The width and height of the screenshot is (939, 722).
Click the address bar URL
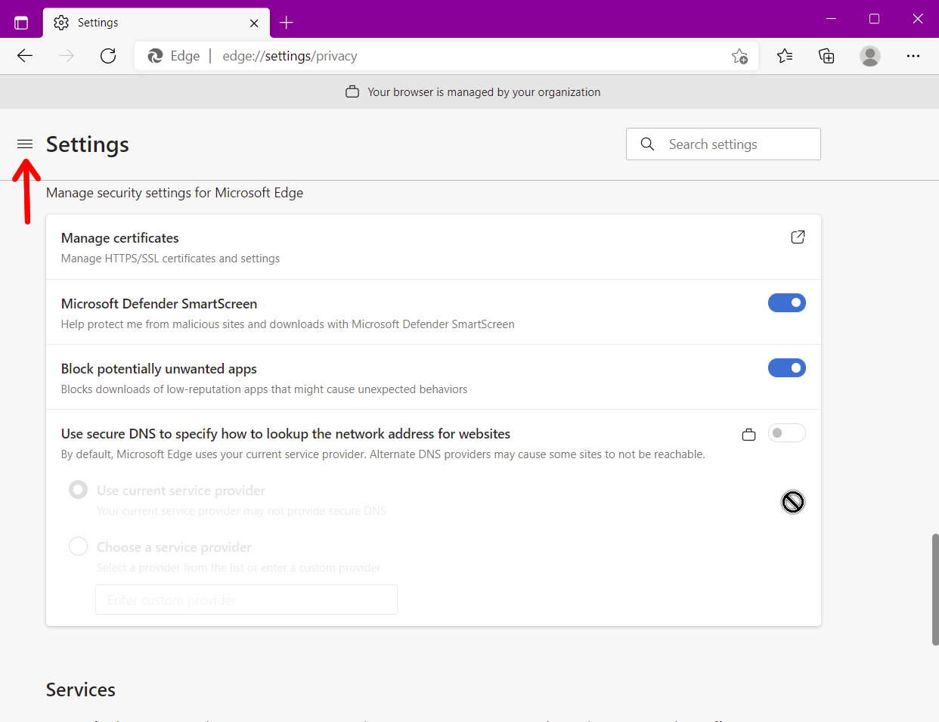tap(378, 56)
